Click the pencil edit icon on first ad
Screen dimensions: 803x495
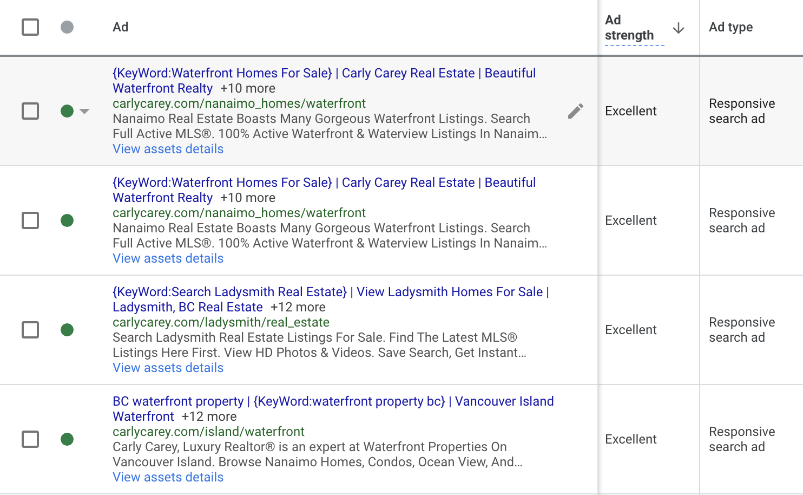click(x=576, y=111)
